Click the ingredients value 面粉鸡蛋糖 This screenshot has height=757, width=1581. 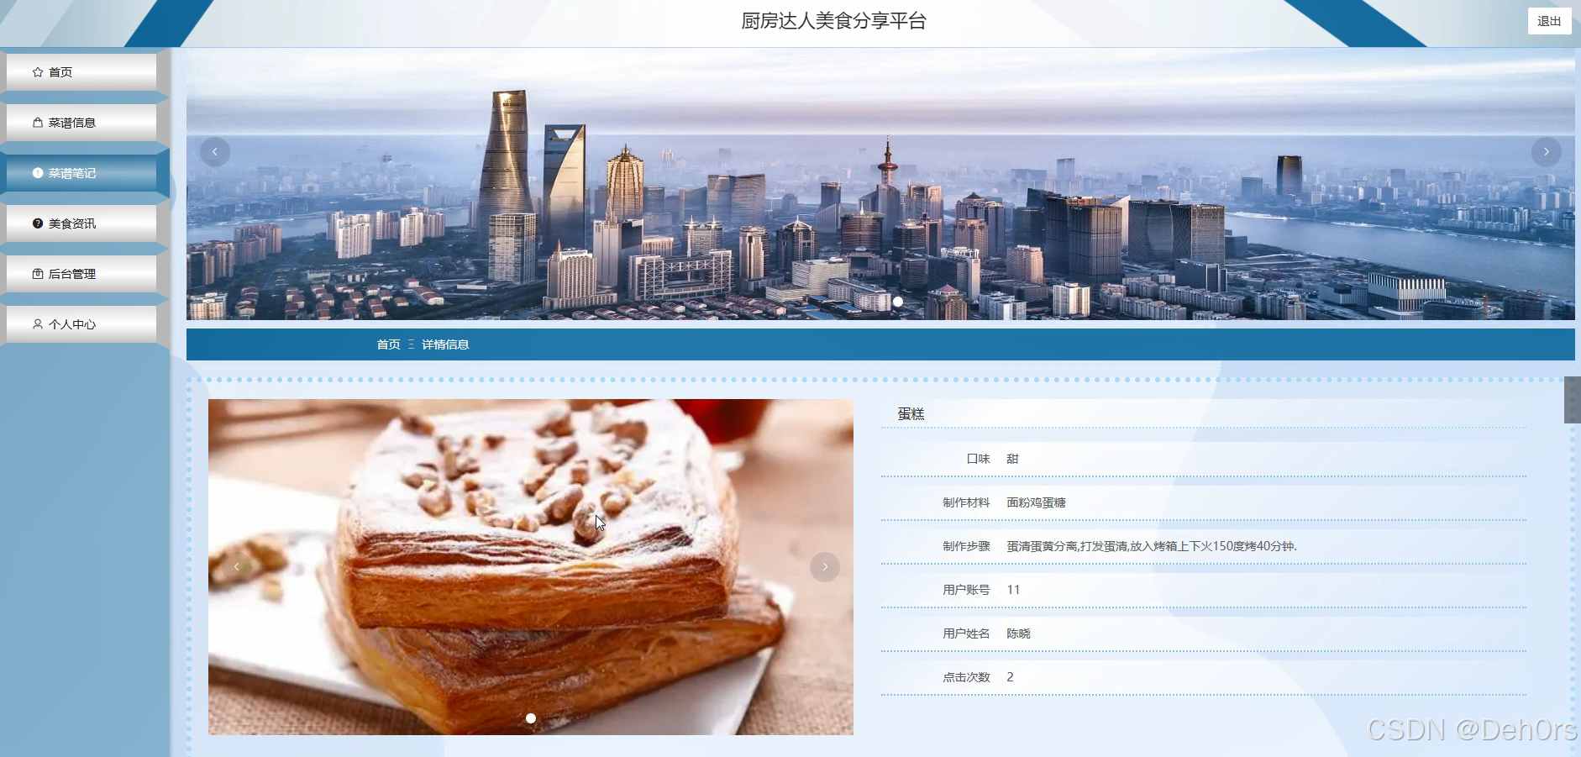point(1036,502)
